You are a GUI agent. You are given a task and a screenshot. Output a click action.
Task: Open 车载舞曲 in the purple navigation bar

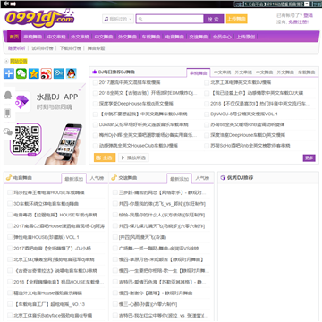tap(151, 37)
